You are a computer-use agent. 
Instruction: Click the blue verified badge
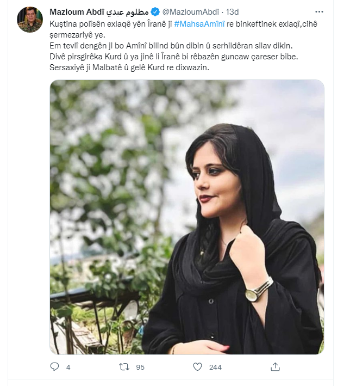[x=155, y=11]
